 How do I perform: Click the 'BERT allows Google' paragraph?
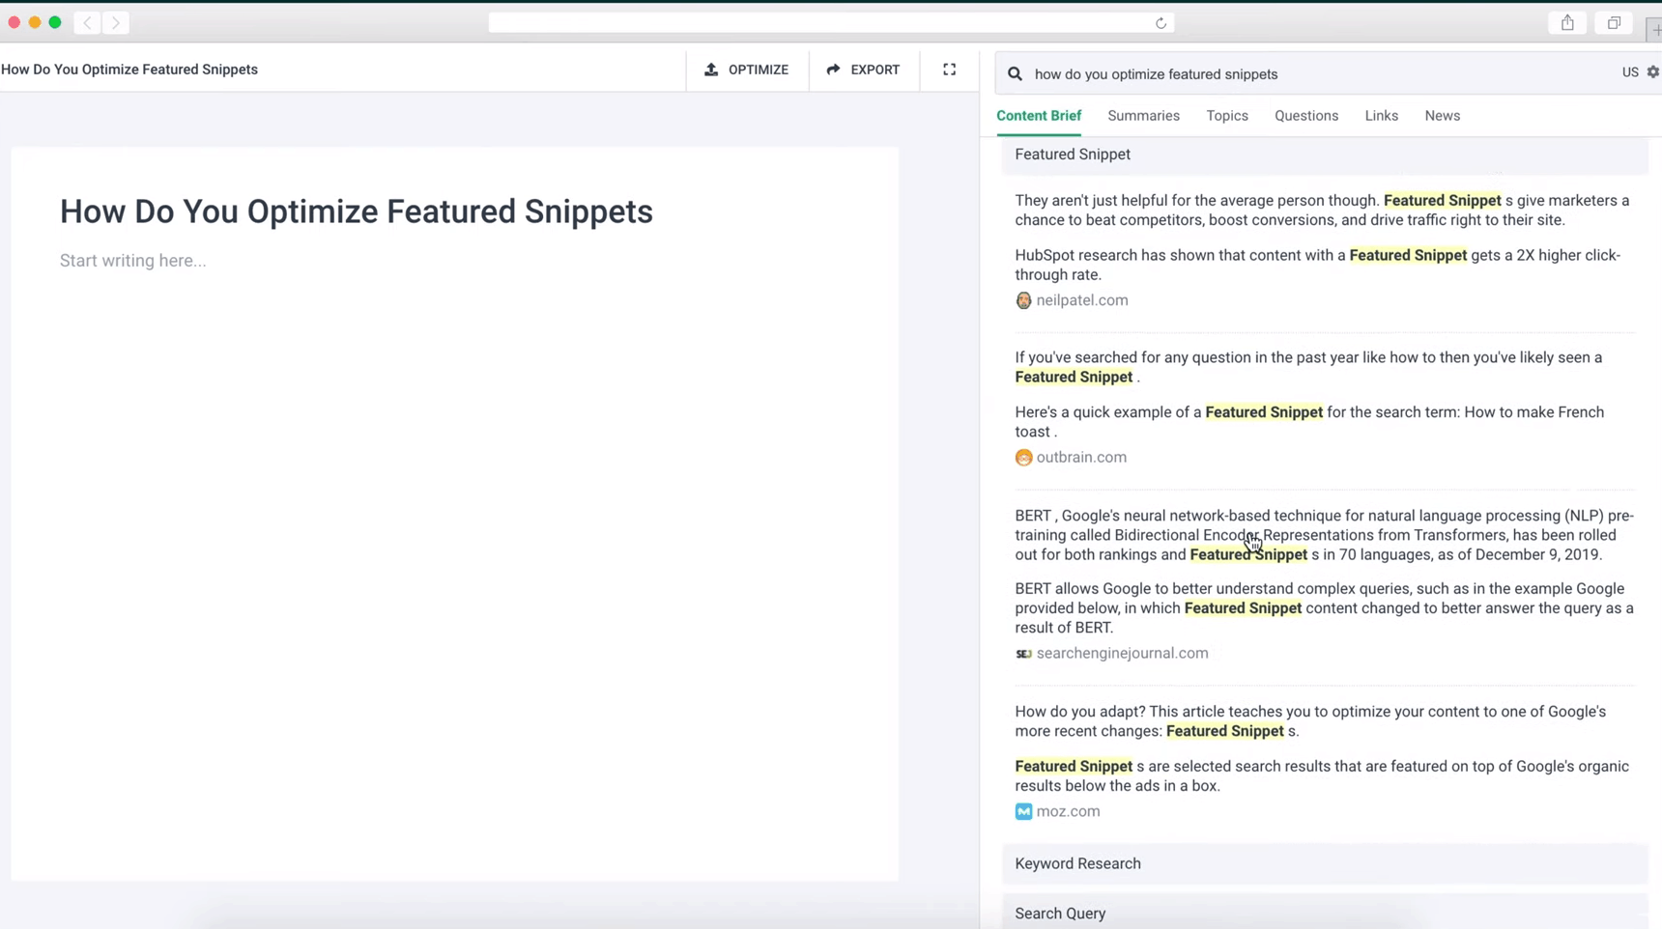click(1324, 608)
